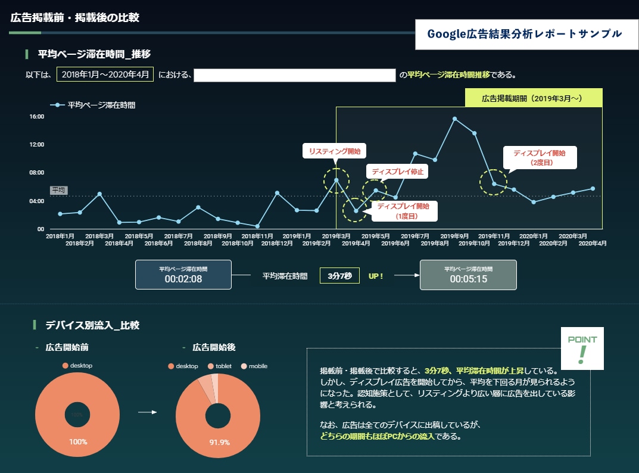Image resolution: width=639 pixels, height=473 pixels.
Task: Click the 広告開始後 subheading
Action: tap(214, 347)
